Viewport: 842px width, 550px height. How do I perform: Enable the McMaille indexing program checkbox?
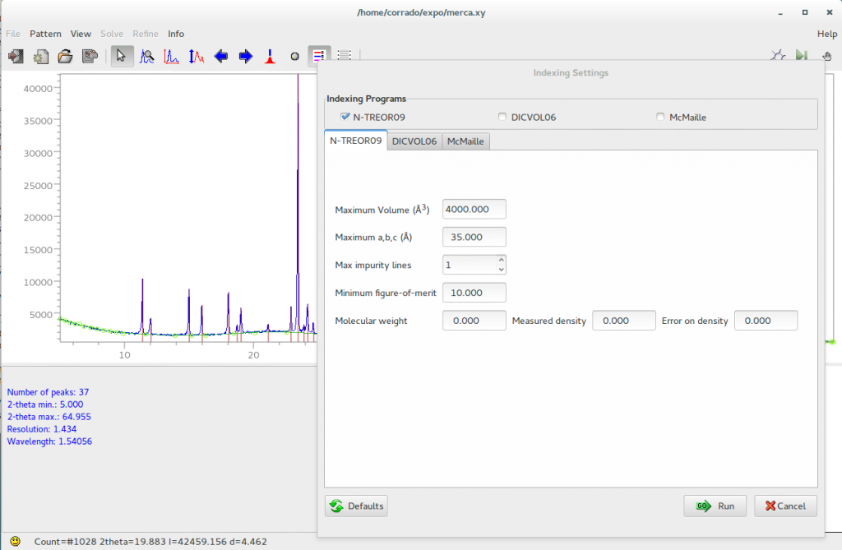pos(660,117)
